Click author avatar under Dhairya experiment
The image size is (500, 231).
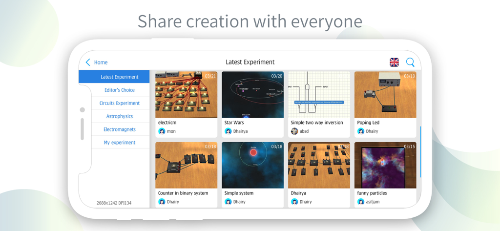[x=294, y=202]
